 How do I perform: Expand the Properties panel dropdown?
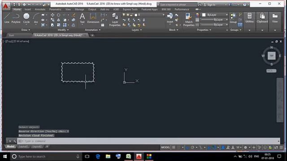(x=204, y=30)
